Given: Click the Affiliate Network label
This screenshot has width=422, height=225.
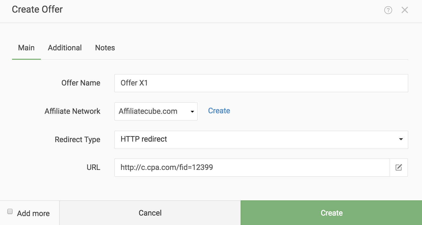Looking at the screenshot, I should coord(72,111).
